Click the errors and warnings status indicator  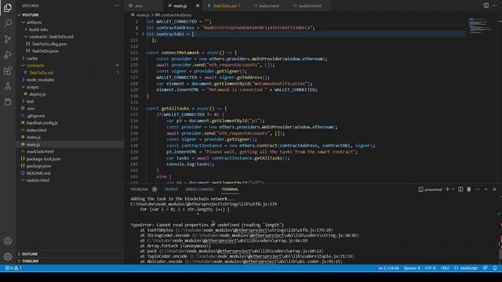tap(13, 268)
